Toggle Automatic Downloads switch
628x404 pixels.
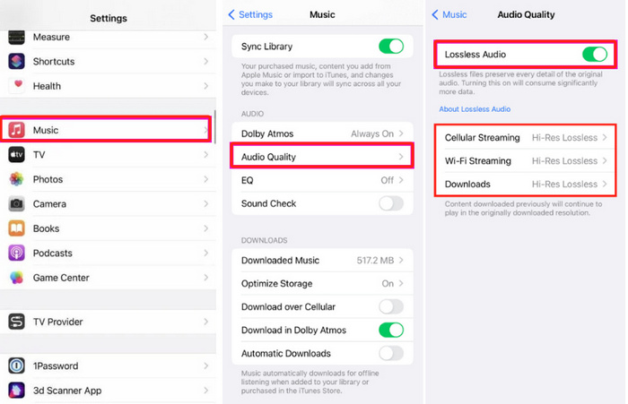point(391,353)
